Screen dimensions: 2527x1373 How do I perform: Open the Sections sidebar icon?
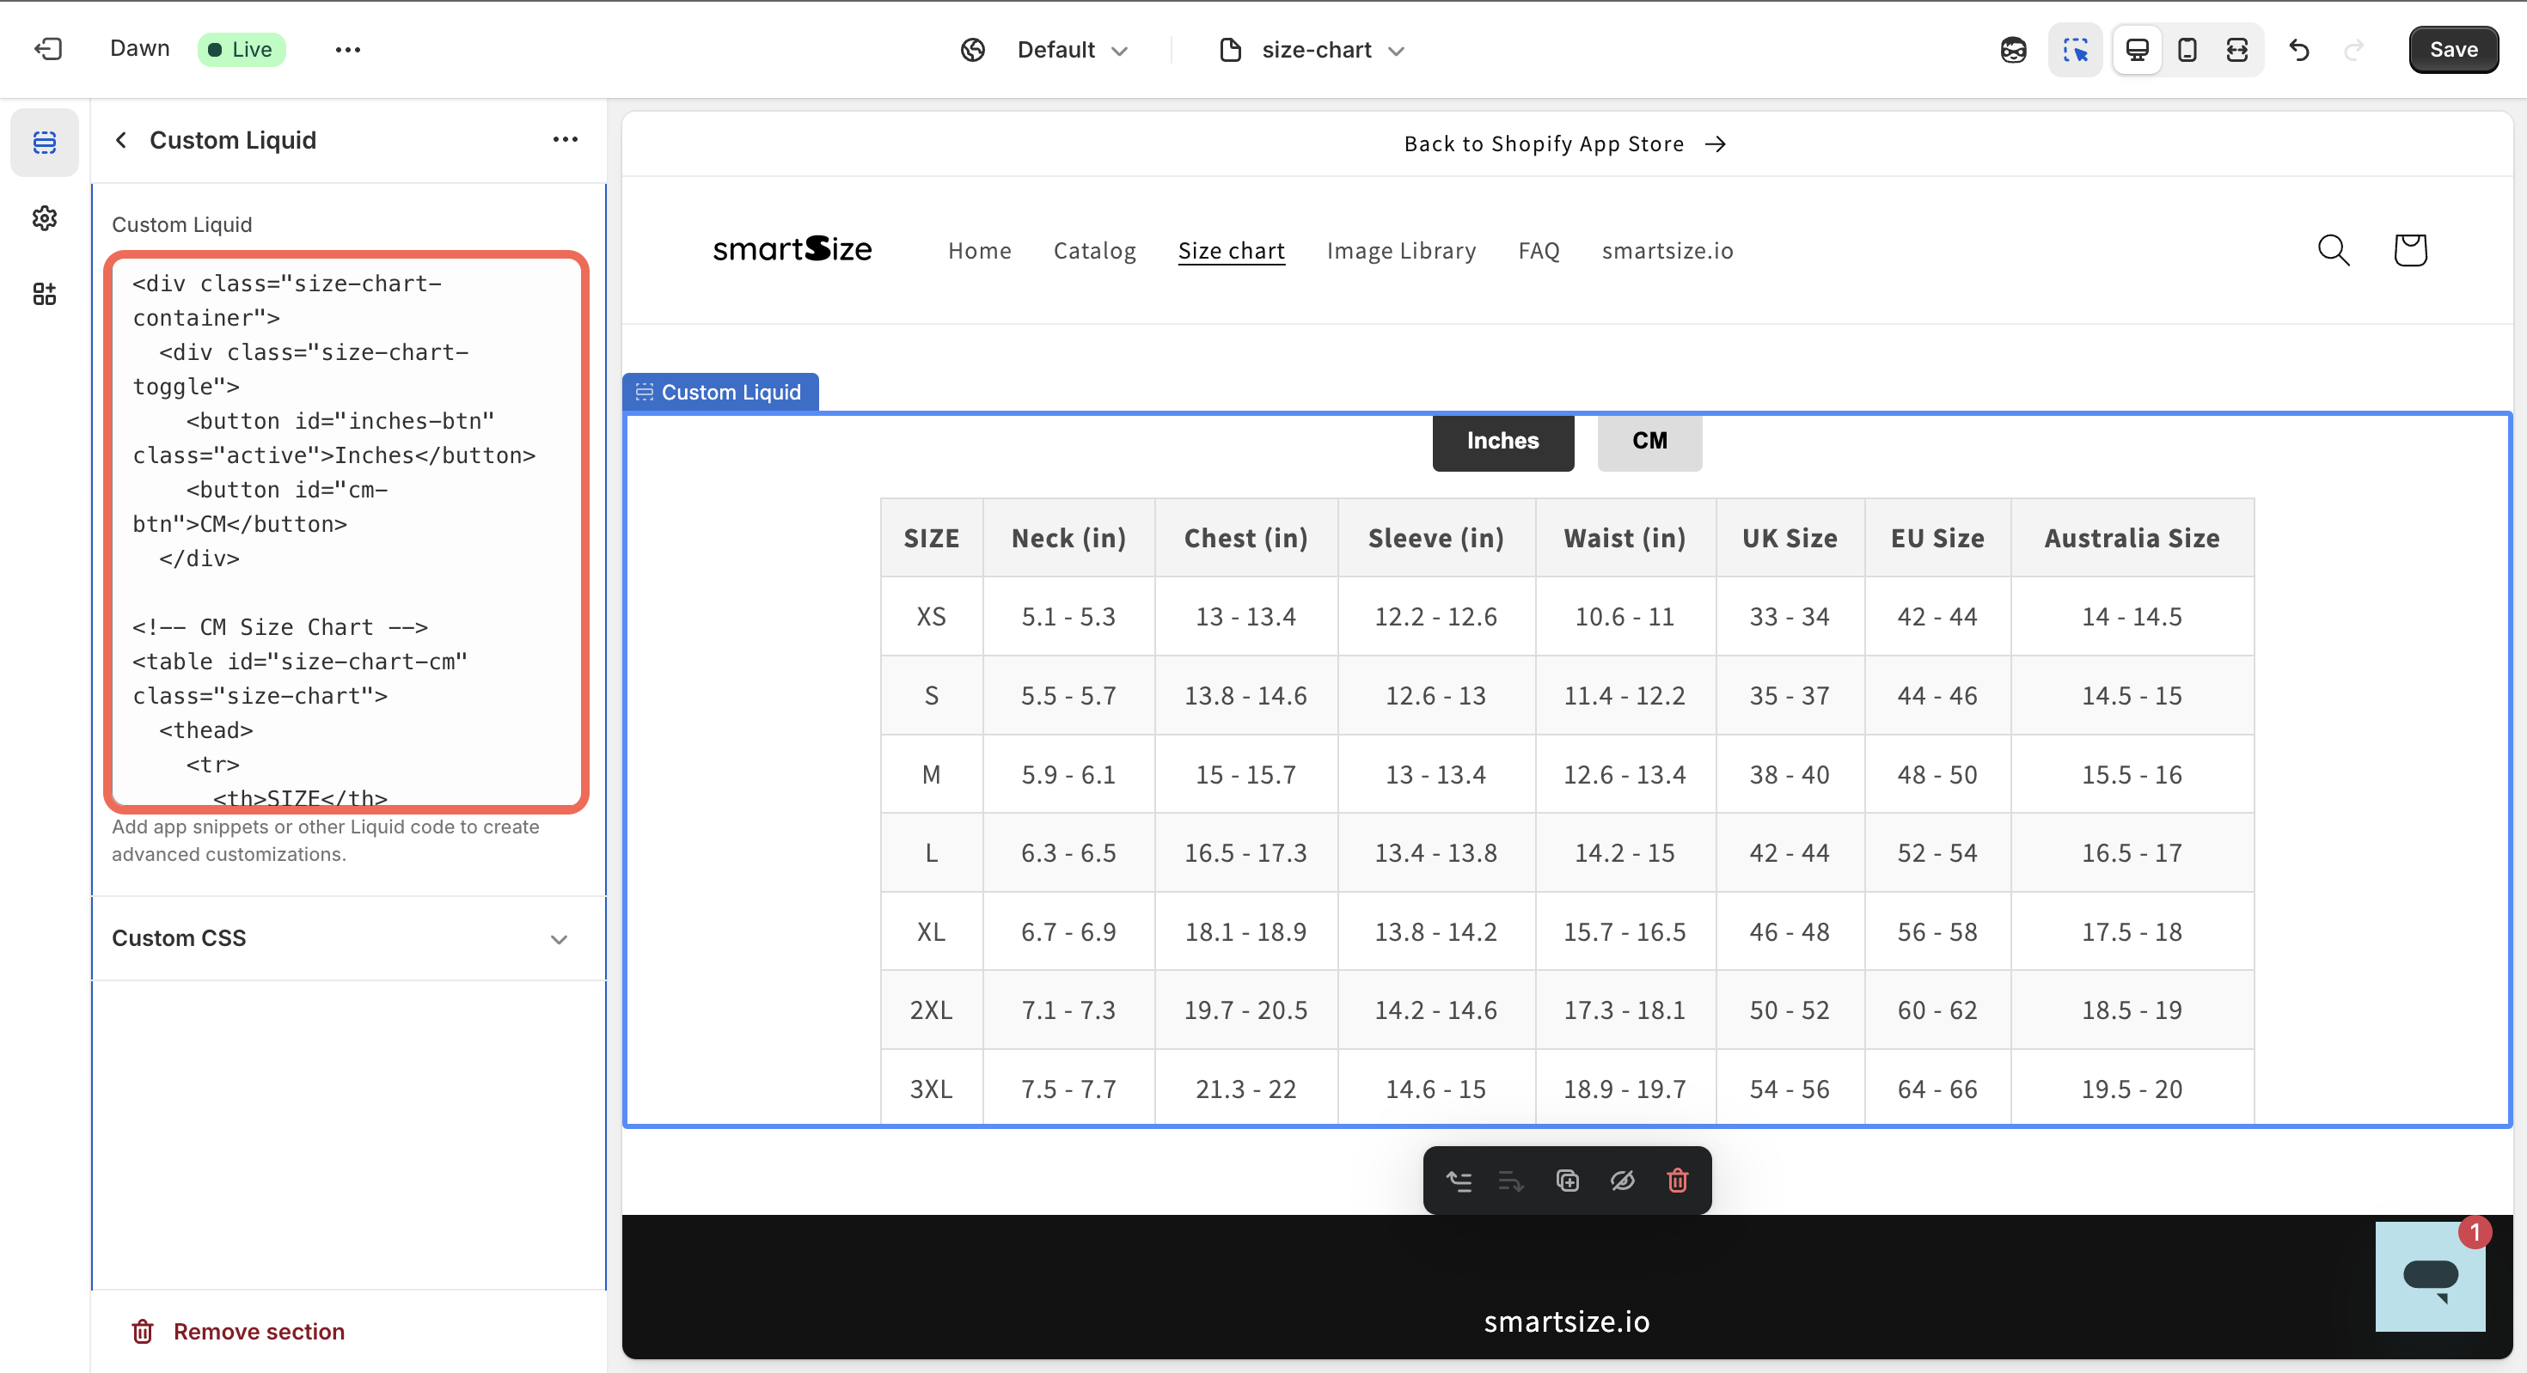coord(44,143)
